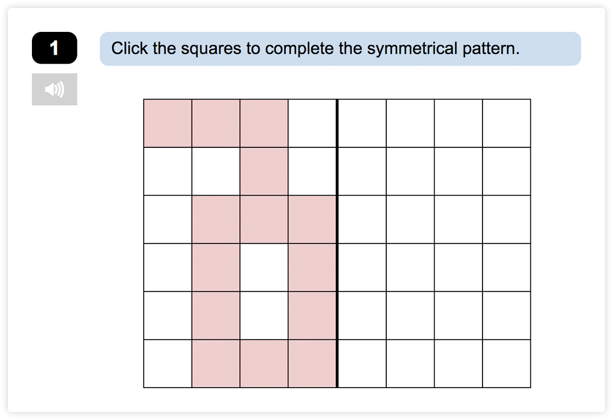Image resolution: width=613 pixels, height=420 pixels.
Task: Shade bottom row, sixth column square
Action: pos(410,364)
